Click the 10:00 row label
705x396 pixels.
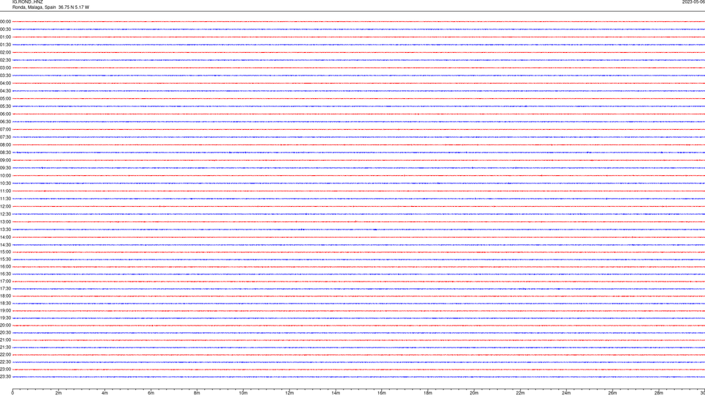tap(5, 176)
